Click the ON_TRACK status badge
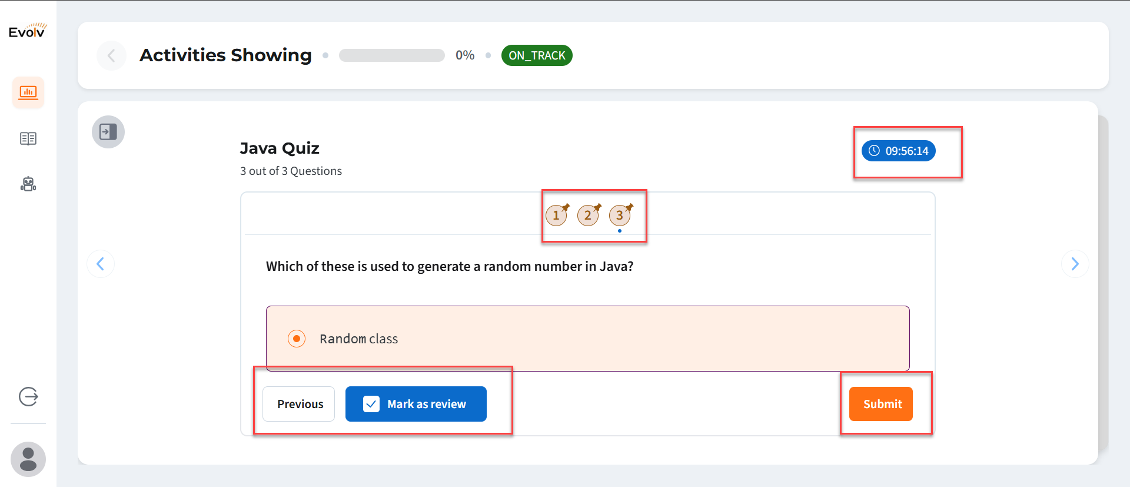1130x487 pixels. point(537,55)
